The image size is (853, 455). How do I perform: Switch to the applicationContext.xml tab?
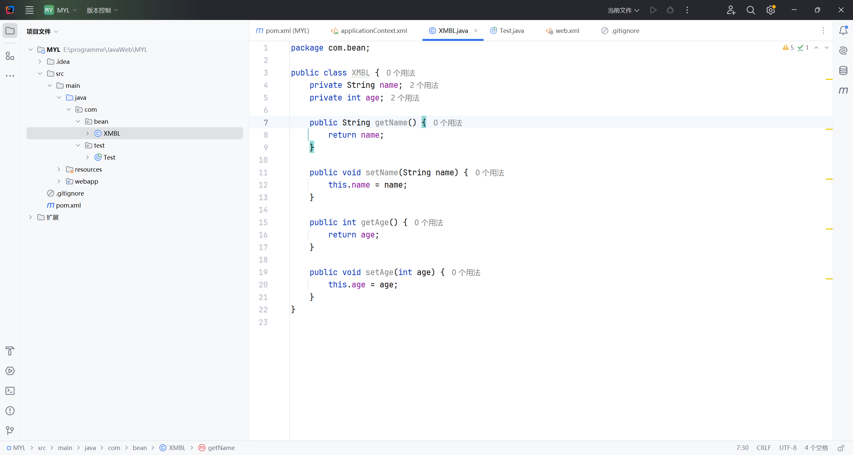373,31
